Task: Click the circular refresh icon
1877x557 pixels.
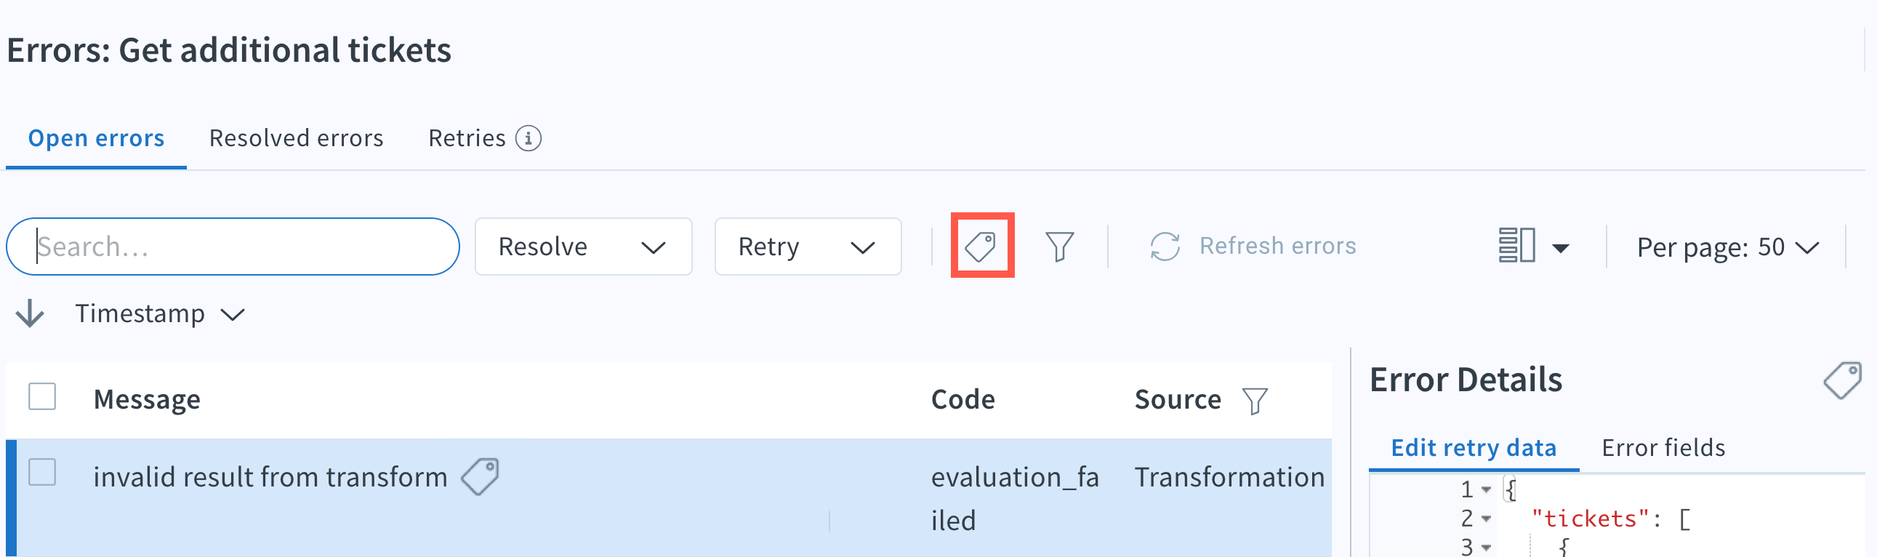Action: tap(1164, 247)
